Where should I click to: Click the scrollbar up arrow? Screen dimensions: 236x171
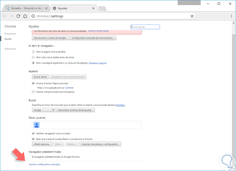point(234,23)
